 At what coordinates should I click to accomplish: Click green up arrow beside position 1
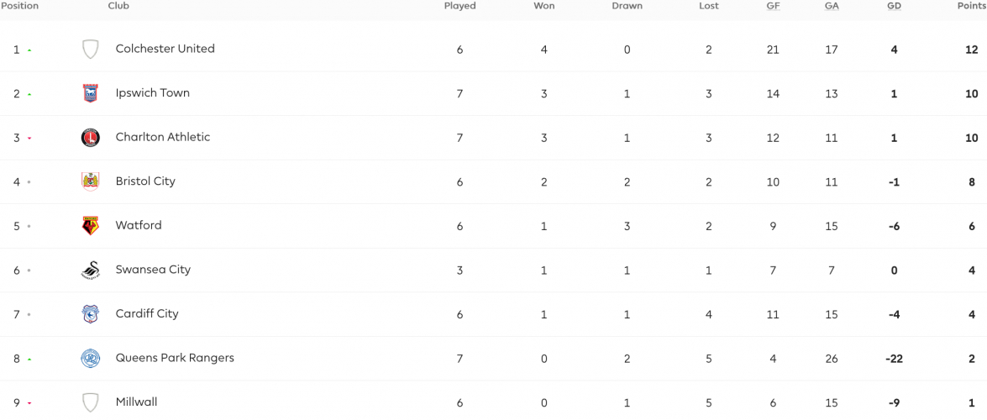(x=29, y=50)
